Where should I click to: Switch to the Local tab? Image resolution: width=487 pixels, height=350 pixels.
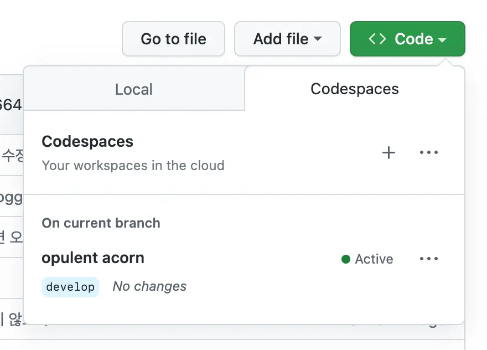[x=134, y=89]
